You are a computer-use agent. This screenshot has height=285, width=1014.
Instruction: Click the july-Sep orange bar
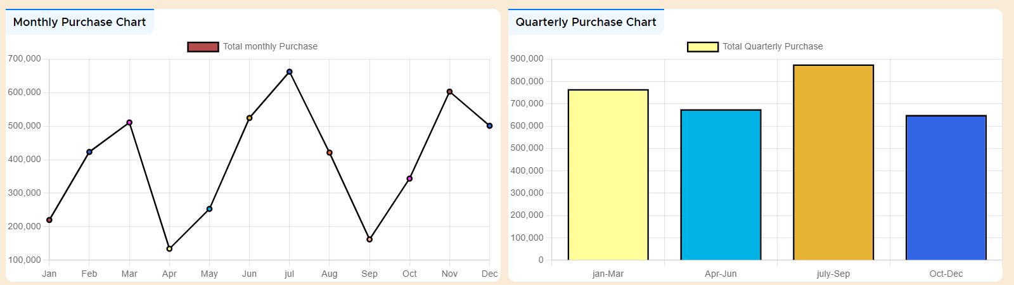point(833,163)
